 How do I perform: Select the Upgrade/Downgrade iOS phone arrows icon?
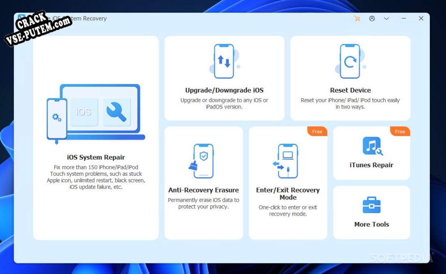tap(225, 61)
